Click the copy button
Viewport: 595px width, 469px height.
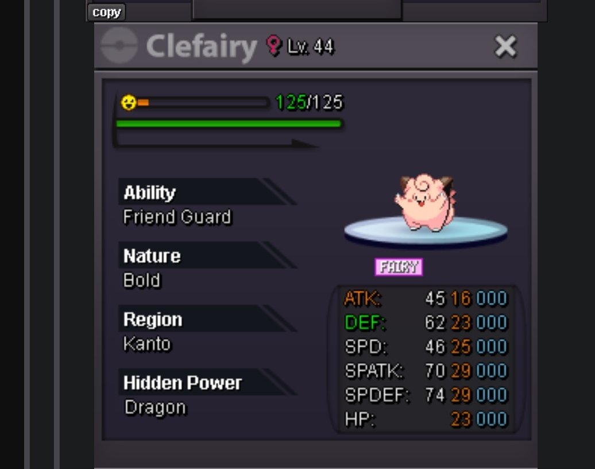pos(106,12)
